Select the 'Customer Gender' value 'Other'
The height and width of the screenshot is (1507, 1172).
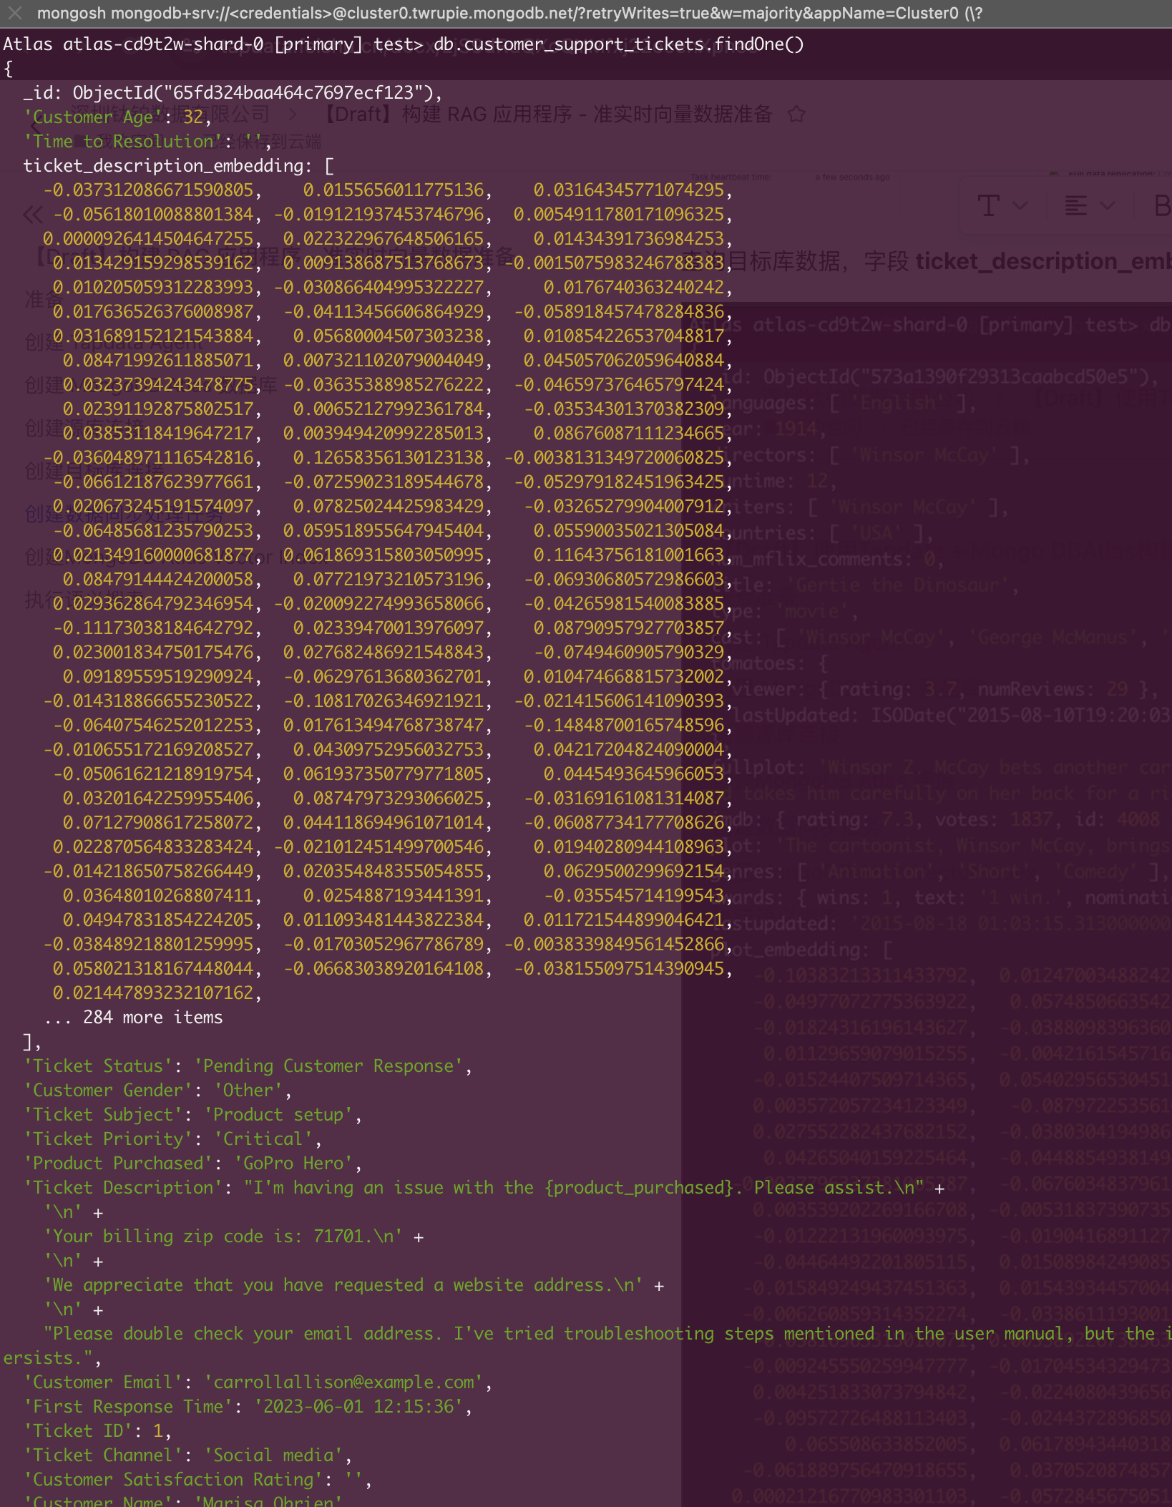(x=248, y=1091)
